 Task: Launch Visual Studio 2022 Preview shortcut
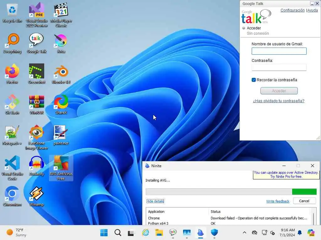(37, 15)
